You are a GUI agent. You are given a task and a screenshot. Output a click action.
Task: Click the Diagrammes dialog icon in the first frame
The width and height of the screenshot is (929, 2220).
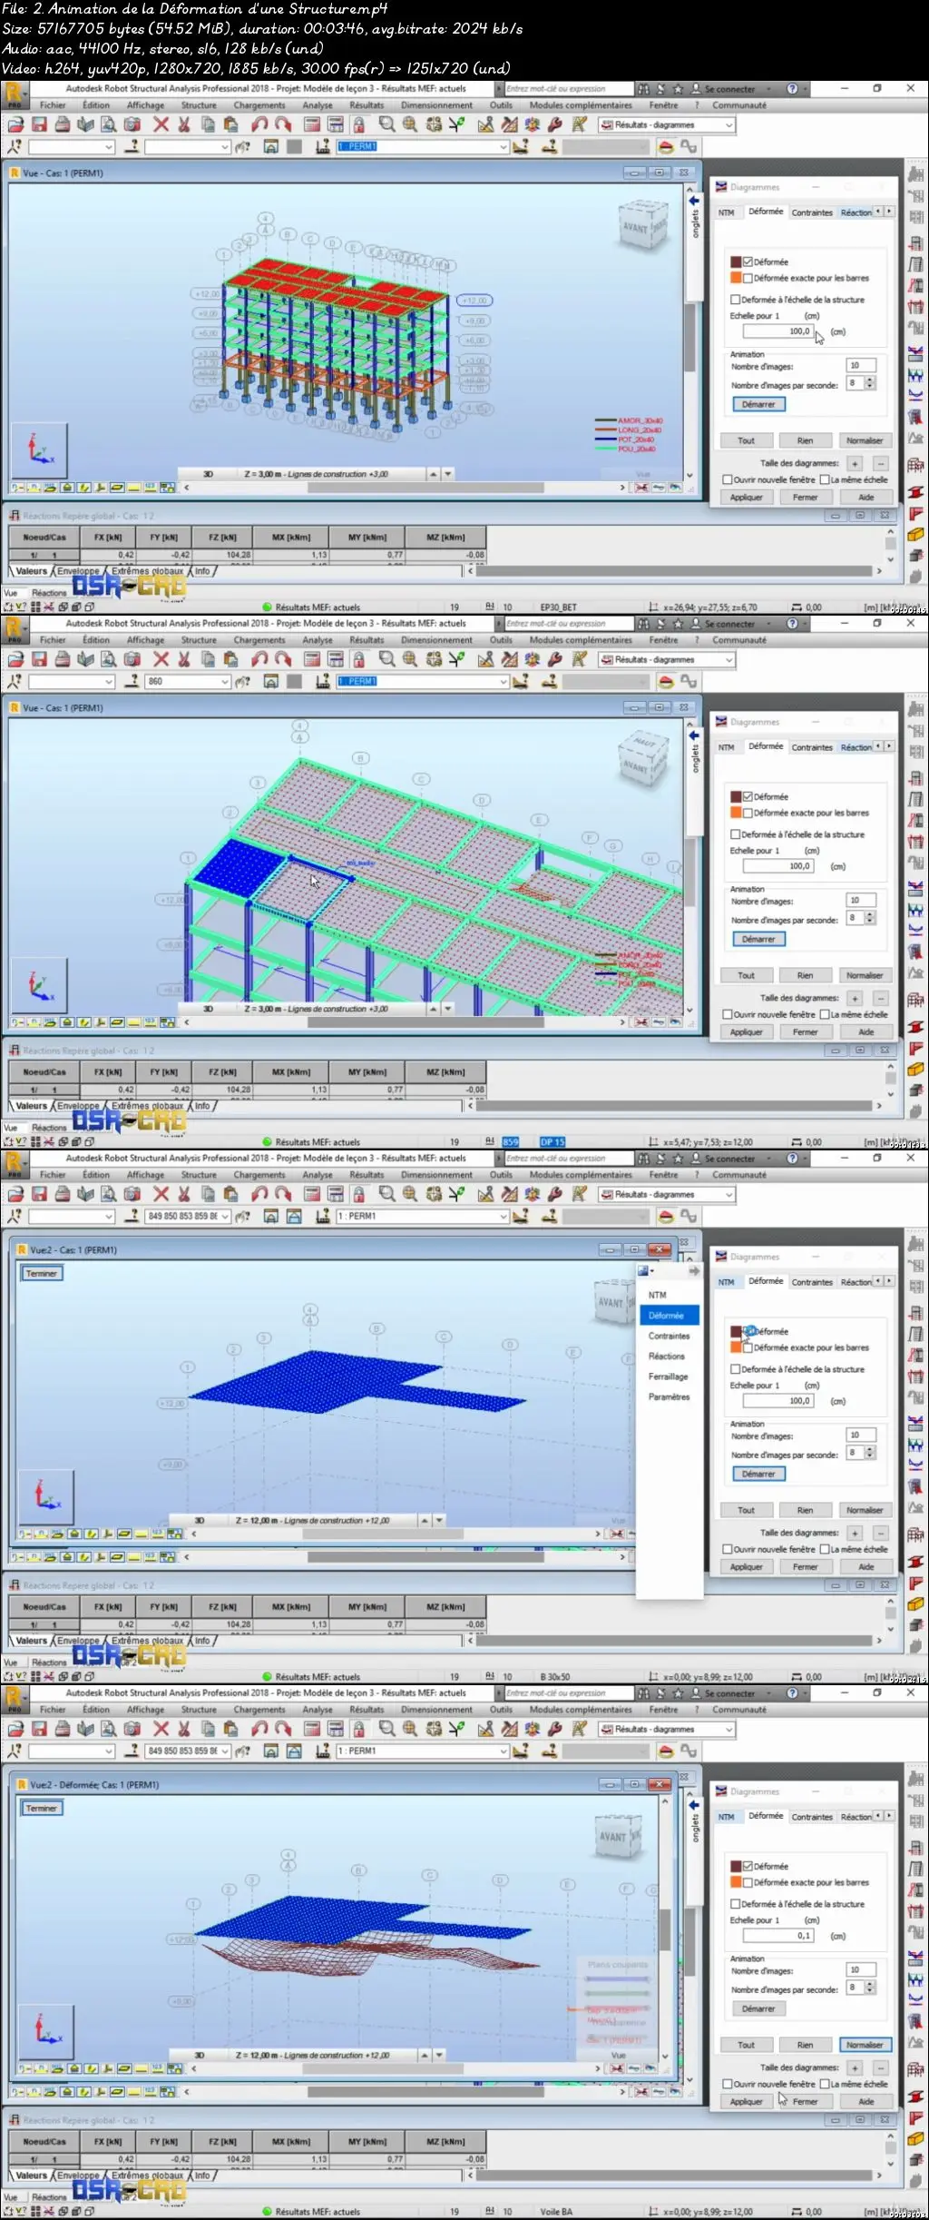click(721, 186)
